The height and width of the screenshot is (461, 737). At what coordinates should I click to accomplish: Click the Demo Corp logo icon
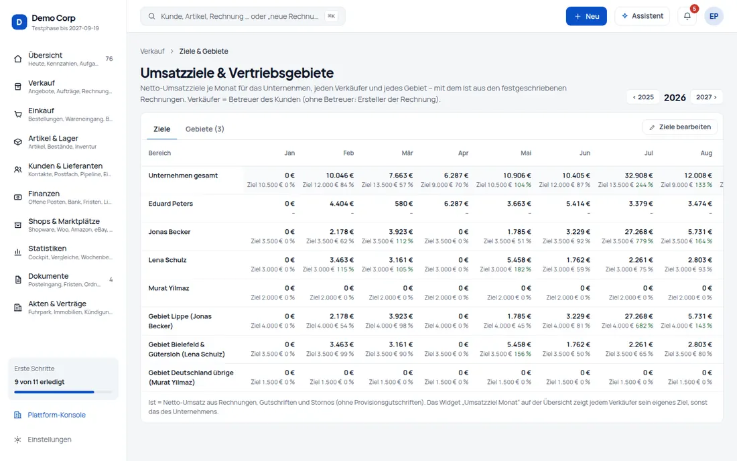pyautogui.click(x=19, y=22)
